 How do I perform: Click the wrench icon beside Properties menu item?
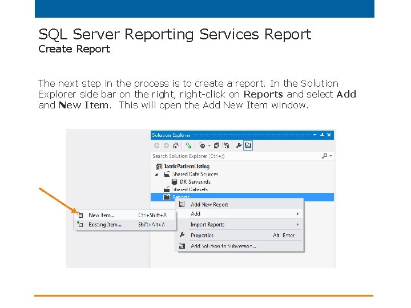182,235
